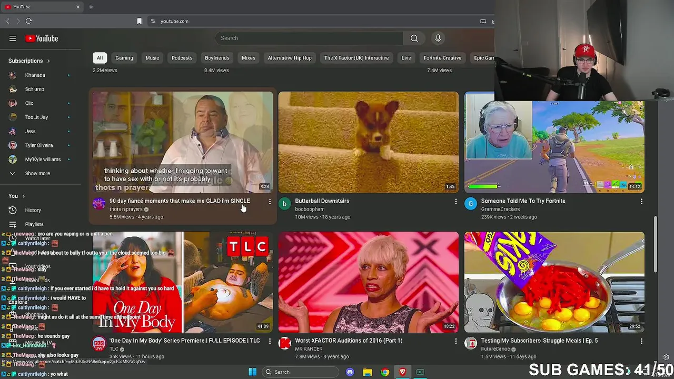Open Discord from taskbar
This screenshot has height=379, width=674.
[350, 372]
